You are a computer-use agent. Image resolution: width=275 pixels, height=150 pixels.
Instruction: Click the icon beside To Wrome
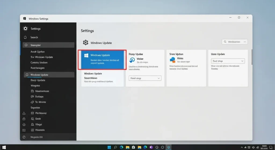(x=32, y=102)
